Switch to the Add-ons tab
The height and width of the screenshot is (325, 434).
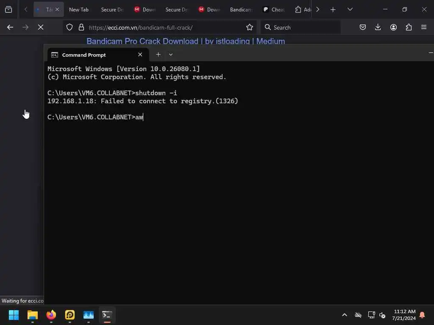[x=302, y=10]
